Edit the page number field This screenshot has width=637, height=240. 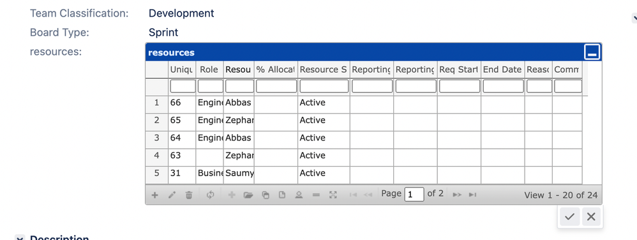point(414,195)
